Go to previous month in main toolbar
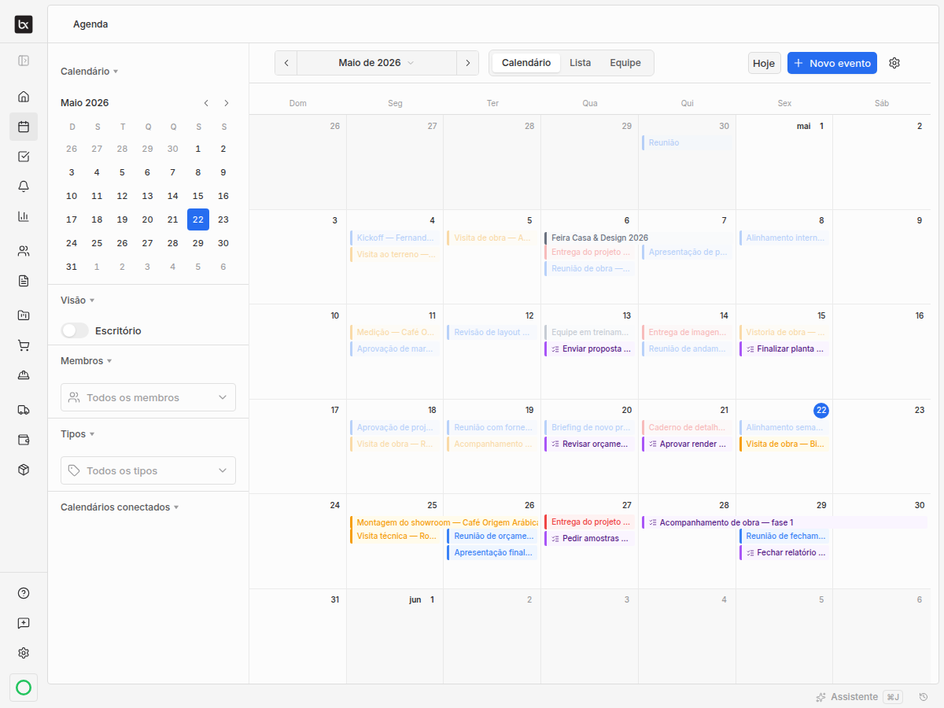This screenshot has width=944, height=708. click(286, 63)
